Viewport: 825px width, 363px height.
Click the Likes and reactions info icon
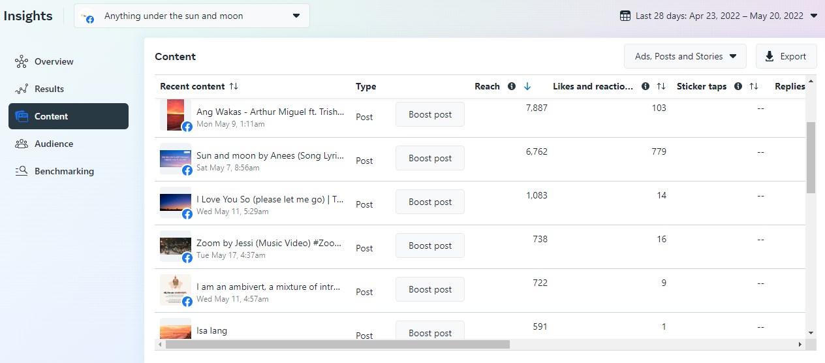[646, 86]
